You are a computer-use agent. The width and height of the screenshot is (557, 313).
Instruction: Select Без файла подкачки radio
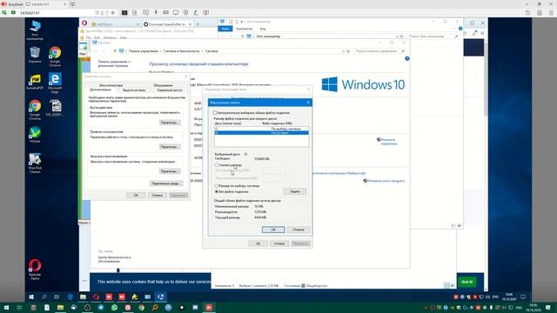(x=217, y=191)
